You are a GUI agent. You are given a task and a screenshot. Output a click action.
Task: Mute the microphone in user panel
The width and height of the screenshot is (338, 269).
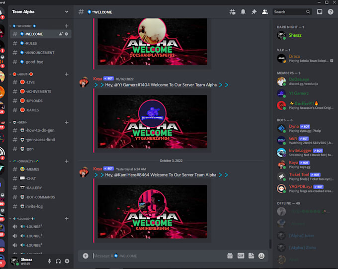[49, 261]
